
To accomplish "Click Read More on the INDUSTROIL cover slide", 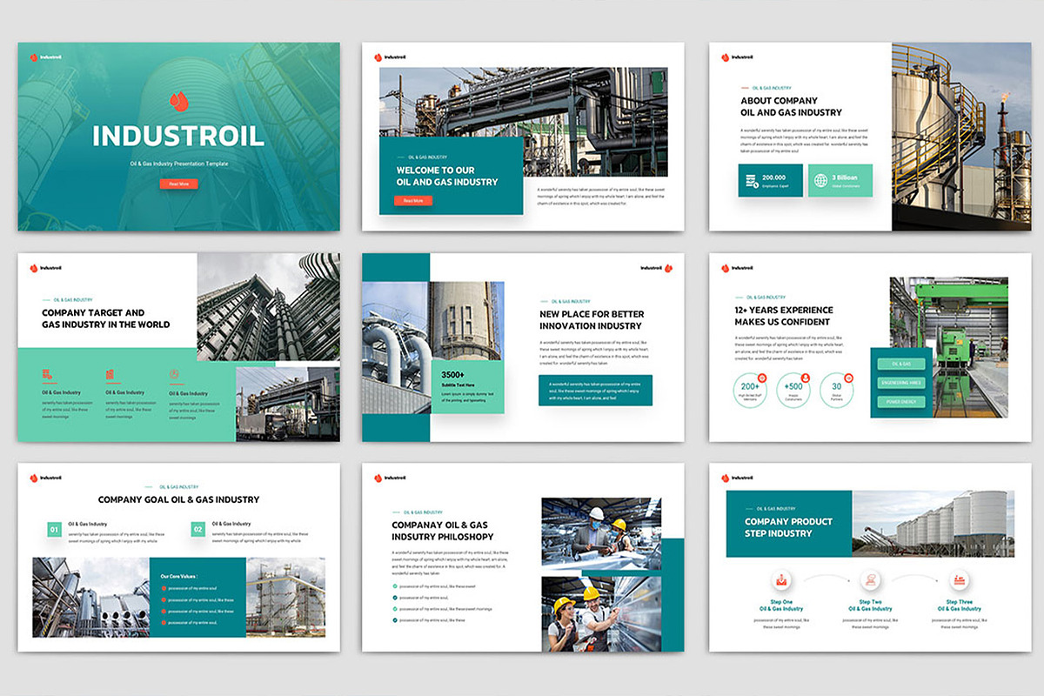I will [178, 184].
